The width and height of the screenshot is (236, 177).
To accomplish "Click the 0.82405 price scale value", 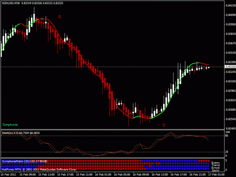I will 231,129.
